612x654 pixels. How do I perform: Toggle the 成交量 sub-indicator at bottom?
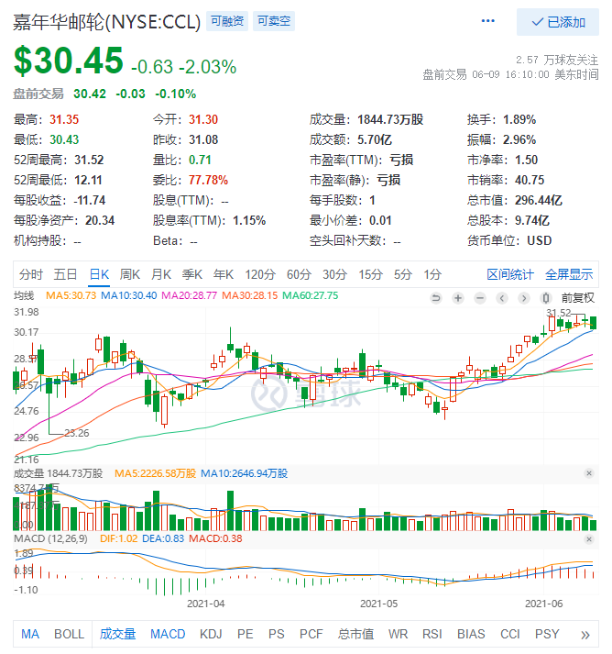(x=117, y=634)
